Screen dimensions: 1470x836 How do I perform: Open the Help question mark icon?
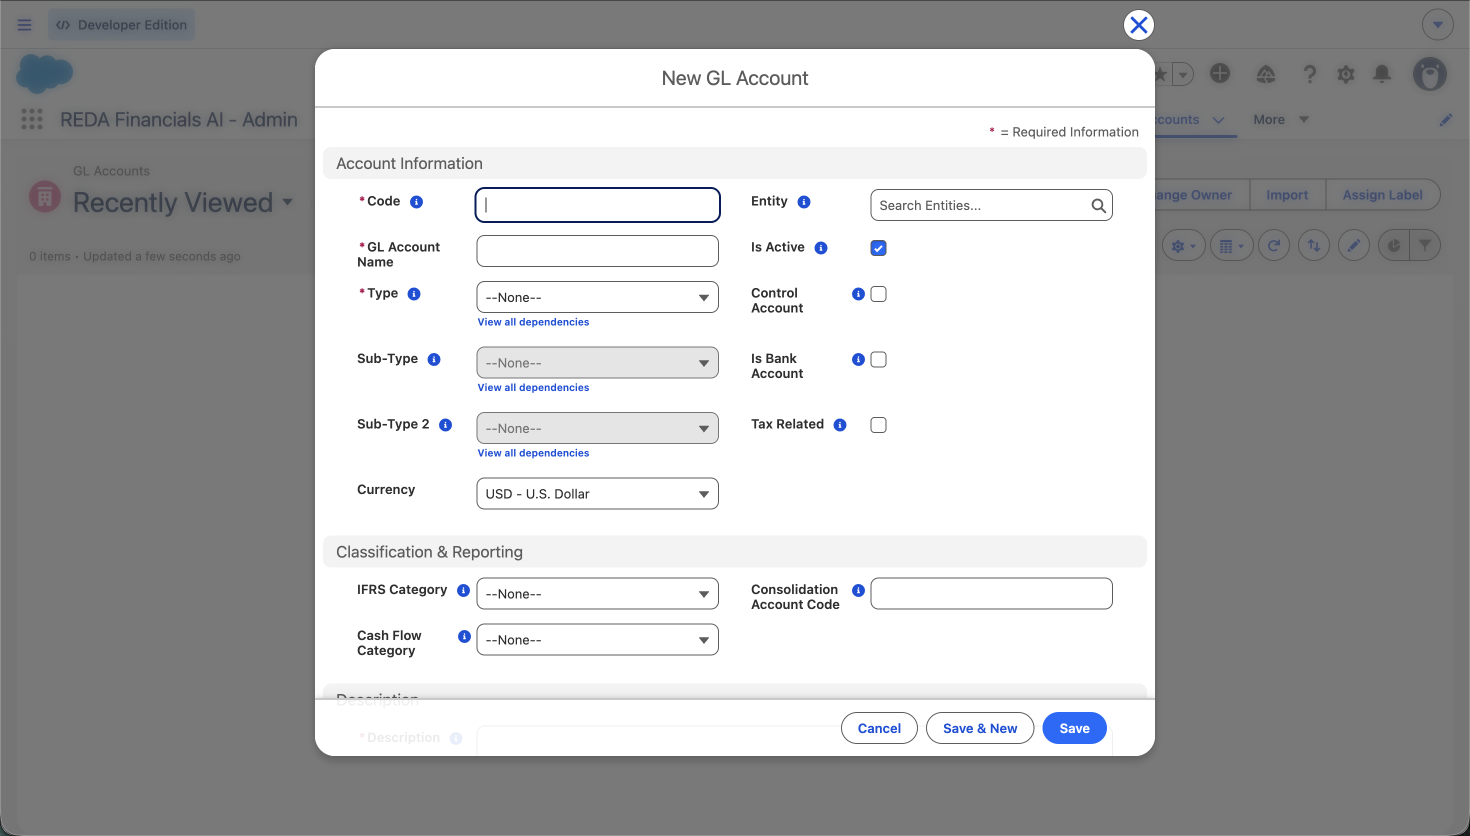tap(1309, 74)
